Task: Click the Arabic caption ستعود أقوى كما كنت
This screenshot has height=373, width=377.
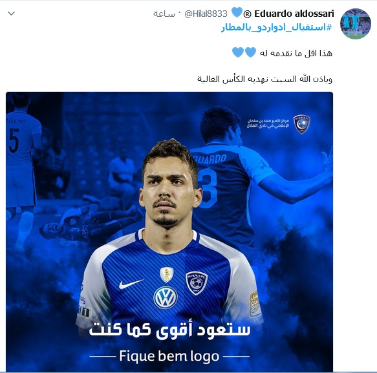Action: (169, 330)
